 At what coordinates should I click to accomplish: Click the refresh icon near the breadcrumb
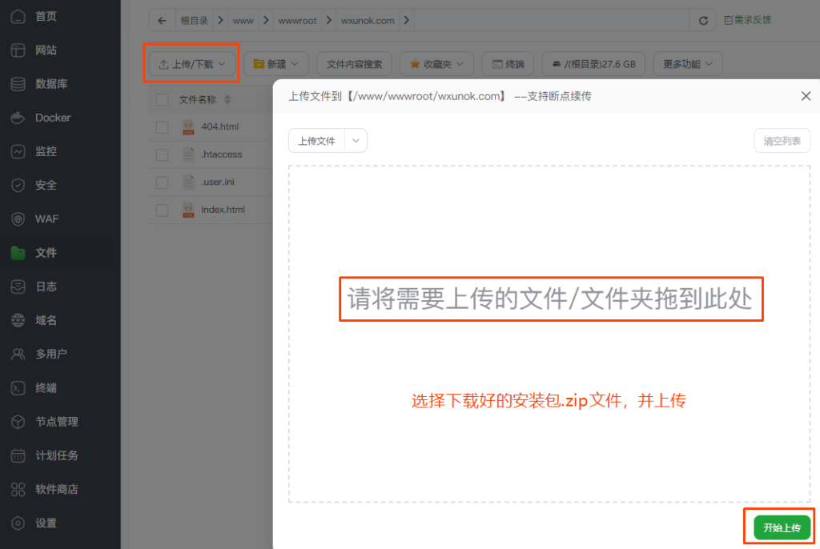point(702,19)
